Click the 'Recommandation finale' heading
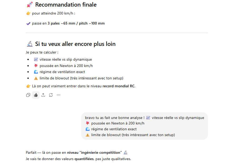The image size is (239, 168). 66,5
